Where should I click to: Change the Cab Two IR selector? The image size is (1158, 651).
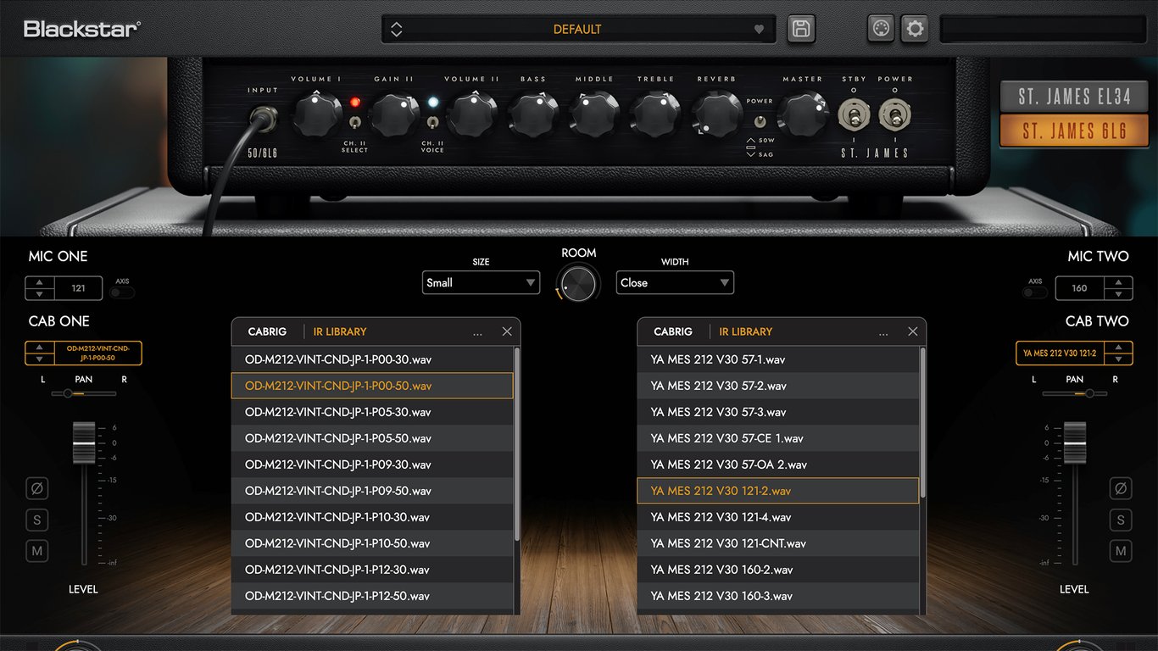[1074, 353]
